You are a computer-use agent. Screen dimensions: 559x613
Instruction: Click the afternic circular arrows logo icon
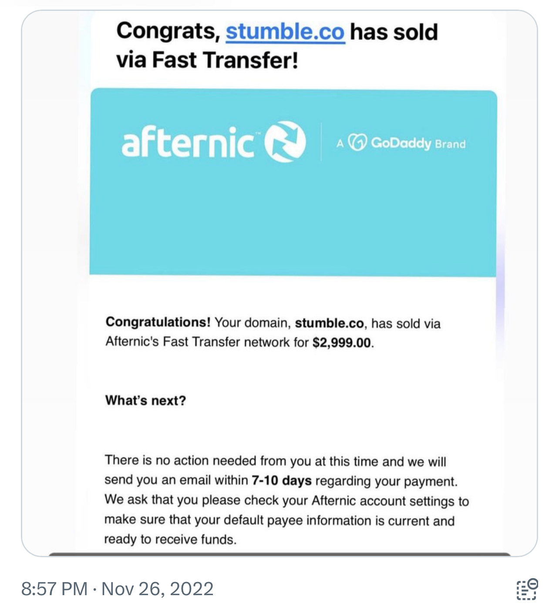(286, 141)
